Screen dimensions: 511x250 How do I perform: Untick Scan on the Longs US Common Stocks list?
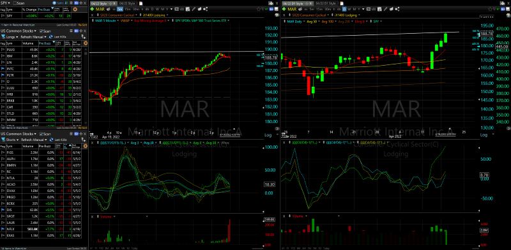point(41,31)
